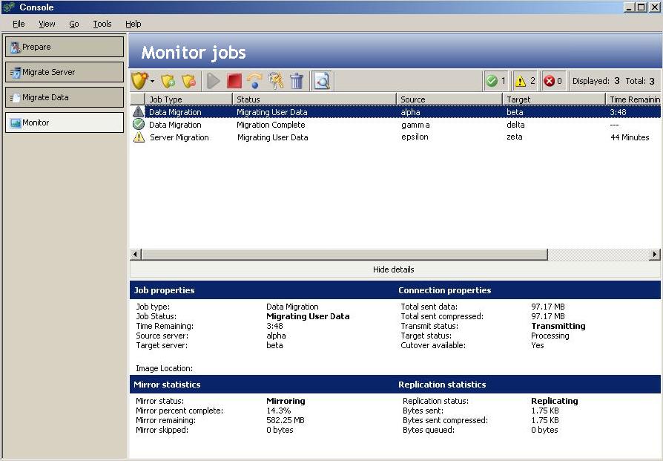Toggle the green healthy jobs filter

(495, 81)
